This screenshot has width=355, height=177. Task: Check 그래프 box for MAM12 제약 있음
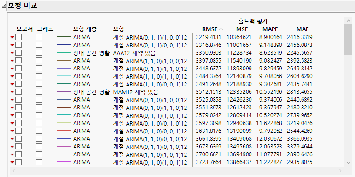(x=39, y=92)
